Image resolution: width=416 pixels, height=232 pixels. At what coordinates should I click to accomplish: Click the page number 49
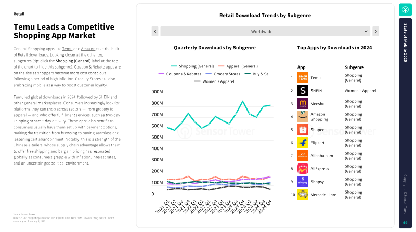(x=405, y=223)
